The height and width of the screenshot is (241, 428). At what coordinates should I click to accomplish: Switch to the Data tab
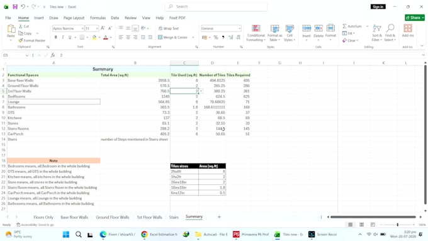coord(115,18)
